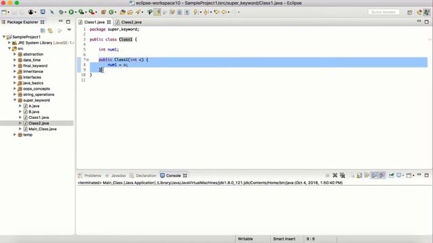Toggle Show Console on Standard Error change
Image resolution: width=433 pixels, height=243 pixels.
382,175
